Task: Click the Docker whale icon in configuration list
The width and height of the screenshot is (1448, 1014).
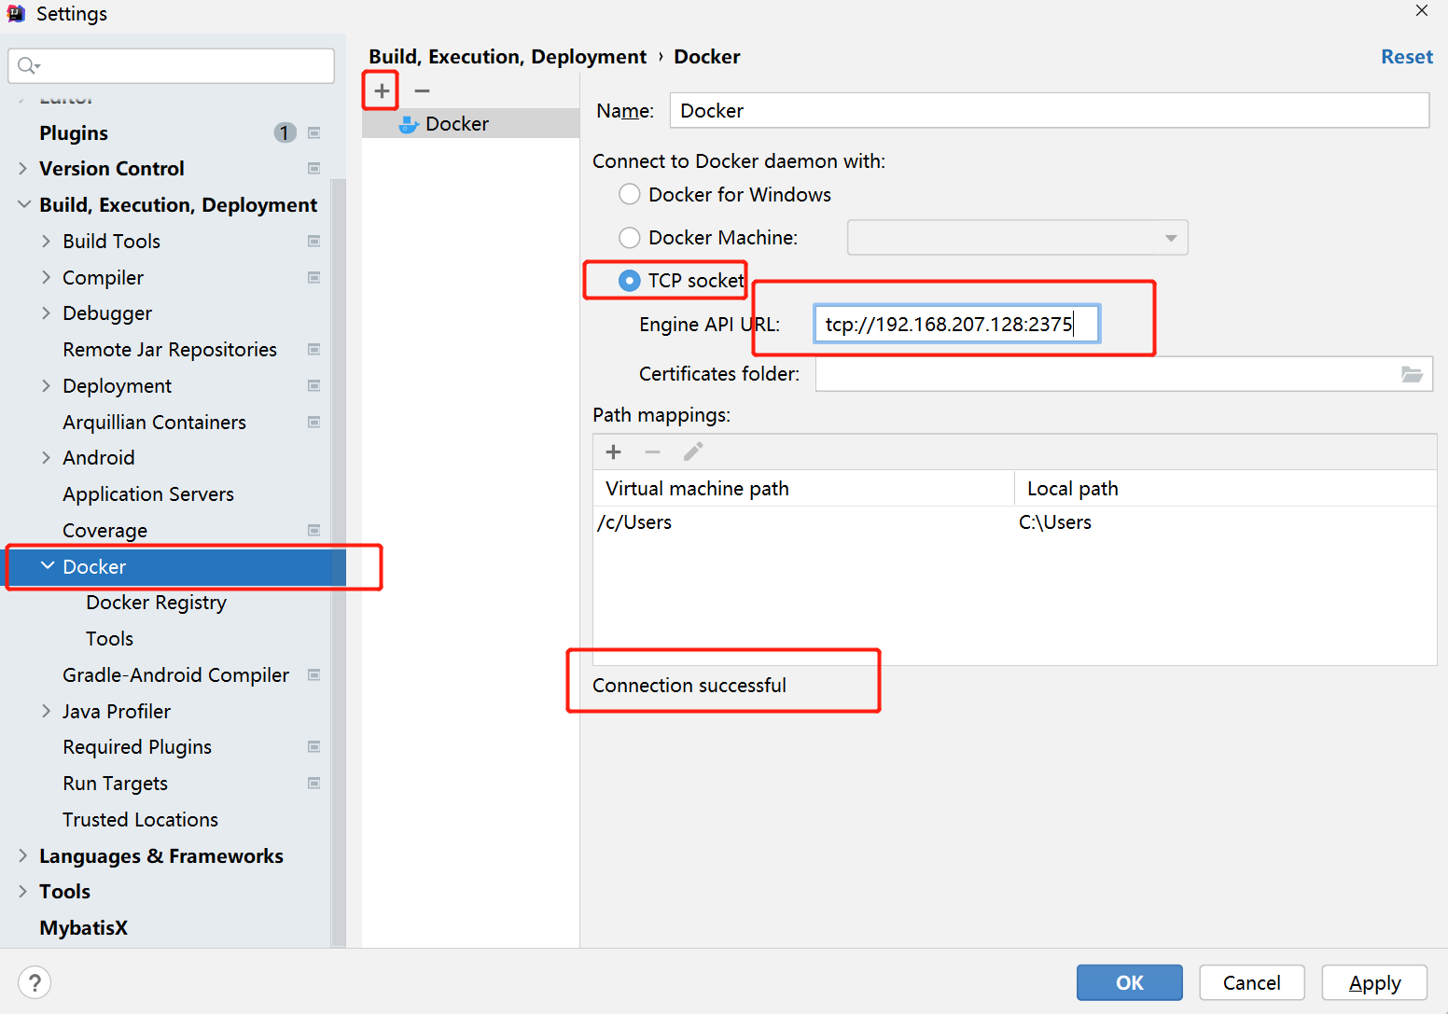Action: (x=408, y=124)
